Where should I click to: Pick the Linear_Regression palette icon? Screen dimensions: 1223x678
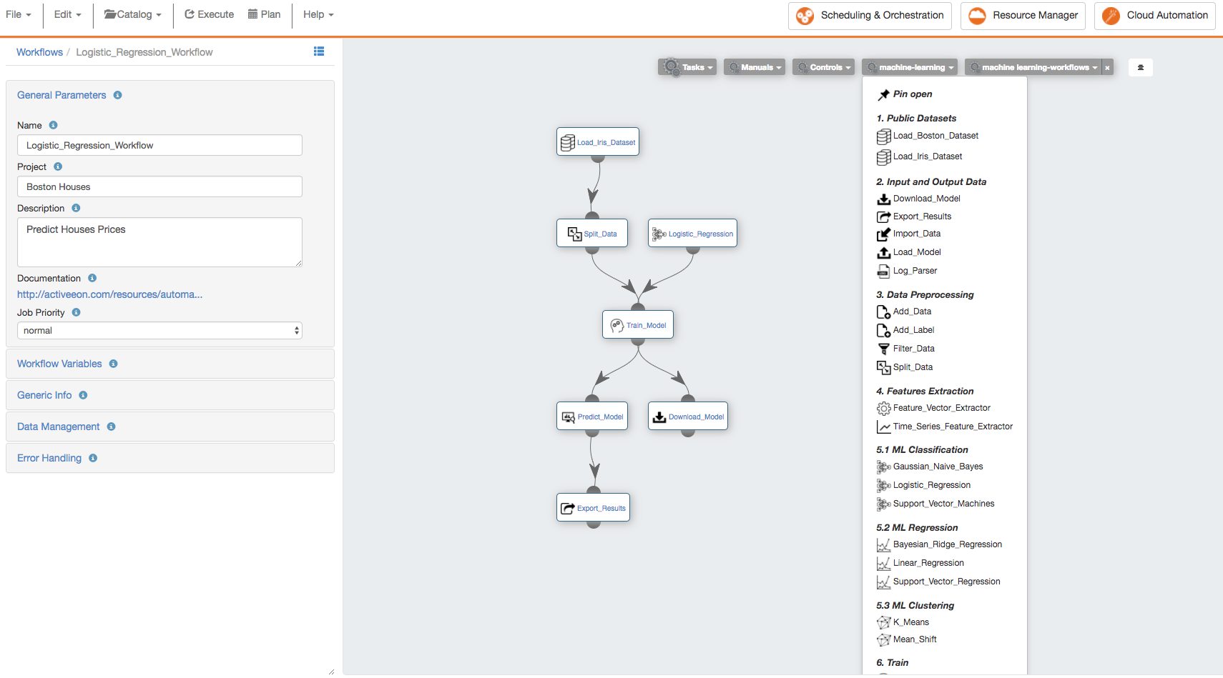coord(884,563)
